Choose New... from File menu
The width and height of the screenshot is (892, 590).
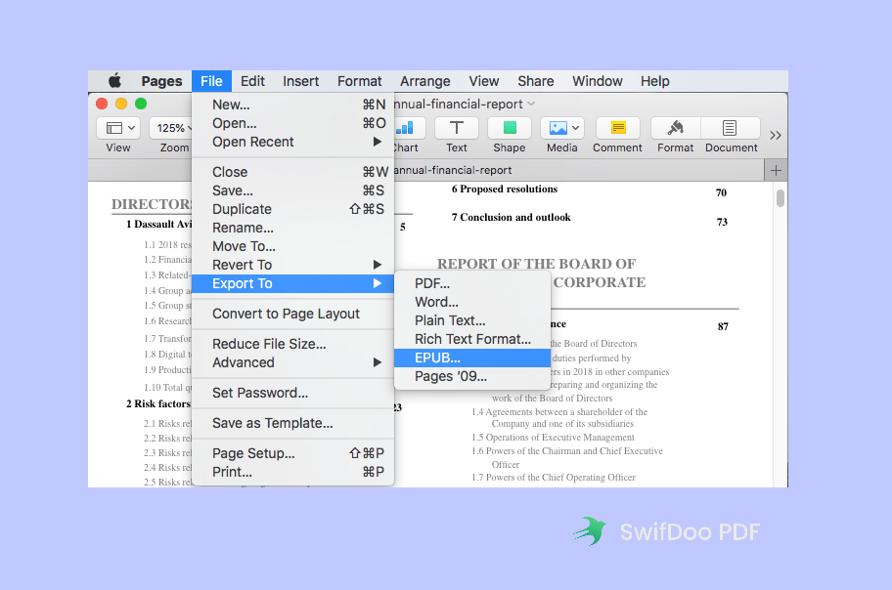tap(293, 105)
